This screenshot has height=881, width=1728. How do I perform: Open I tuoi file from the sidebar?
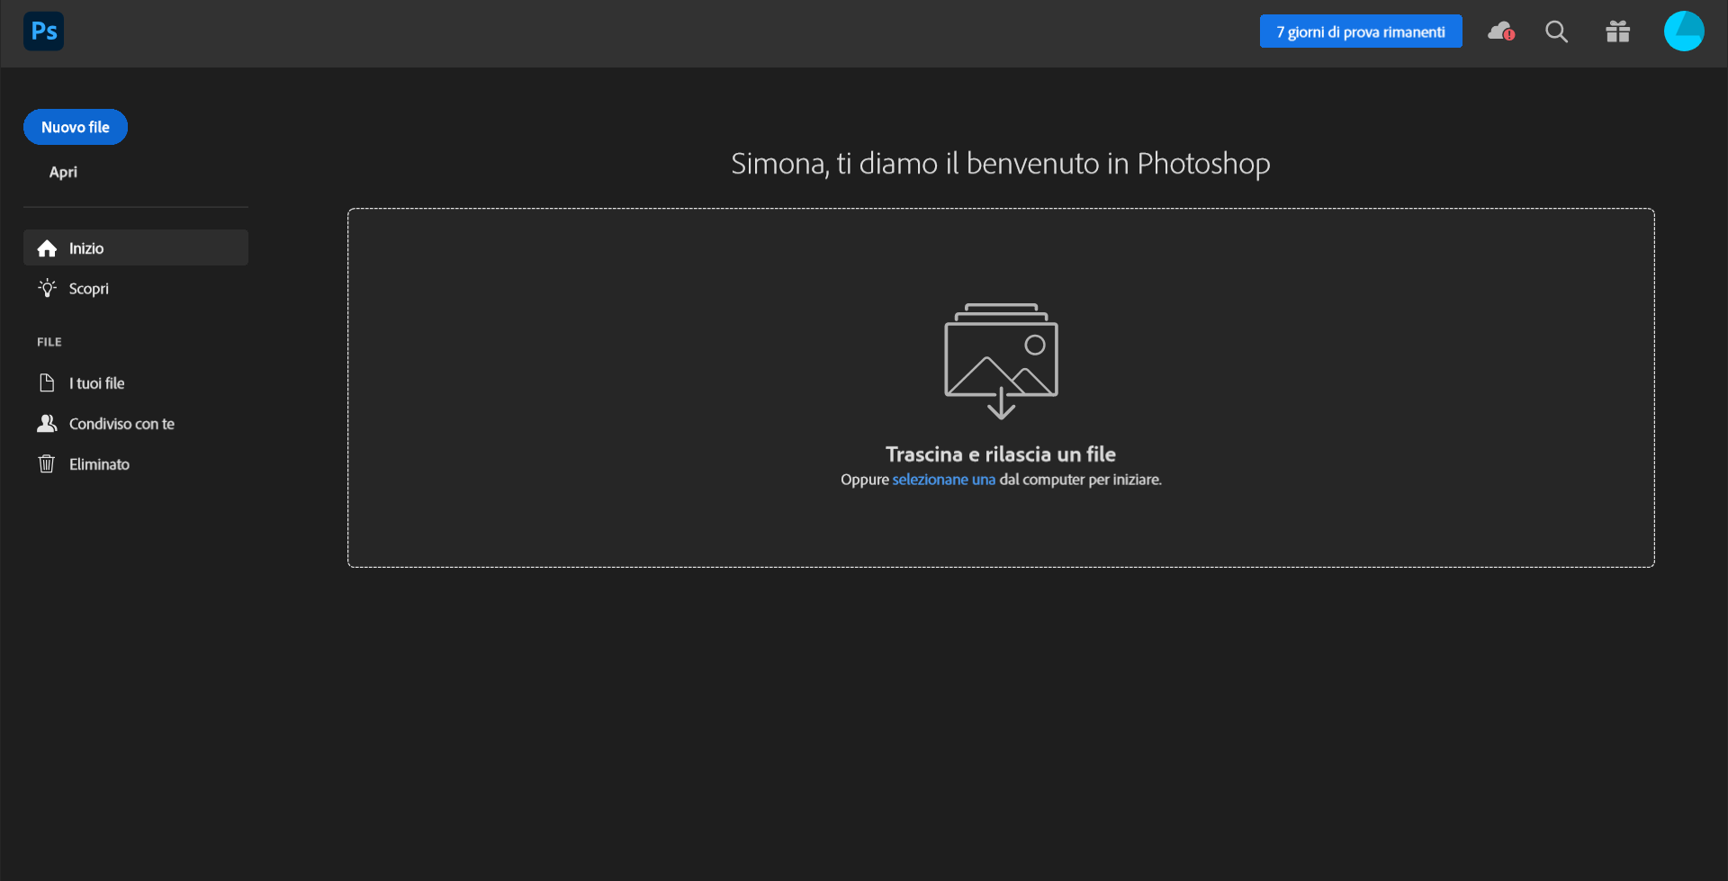tap(97, 382)
